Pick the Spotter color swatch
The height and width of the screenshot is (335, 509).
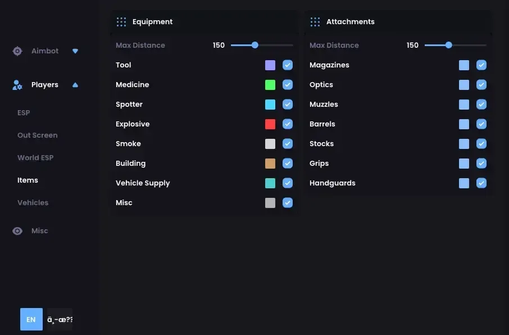tap(270, 105)
